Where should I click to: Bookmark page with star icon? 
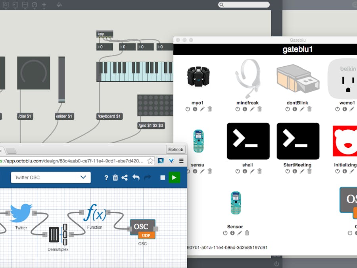click(150, 161)
